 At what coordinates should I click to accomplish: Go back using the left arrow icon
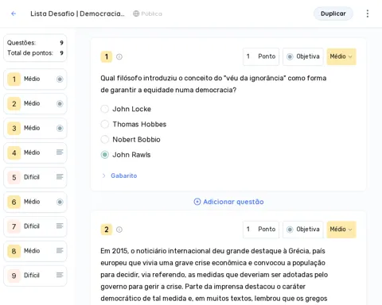[x=14, y=14]
